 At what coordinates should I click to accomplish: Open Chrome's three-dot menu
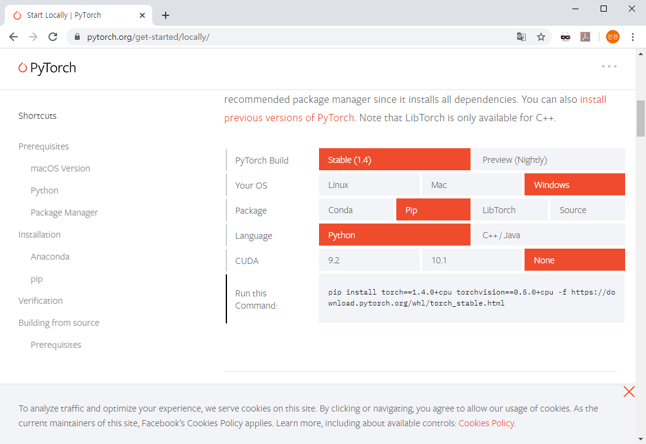pyautogui.click(x=633, y=37)
